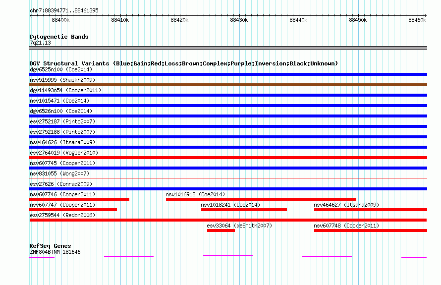The width and height of the screenshot is (441, 285).
Task: Open the esv27626 (Conrad2009) variant label
Action: (x=61, y=184)
